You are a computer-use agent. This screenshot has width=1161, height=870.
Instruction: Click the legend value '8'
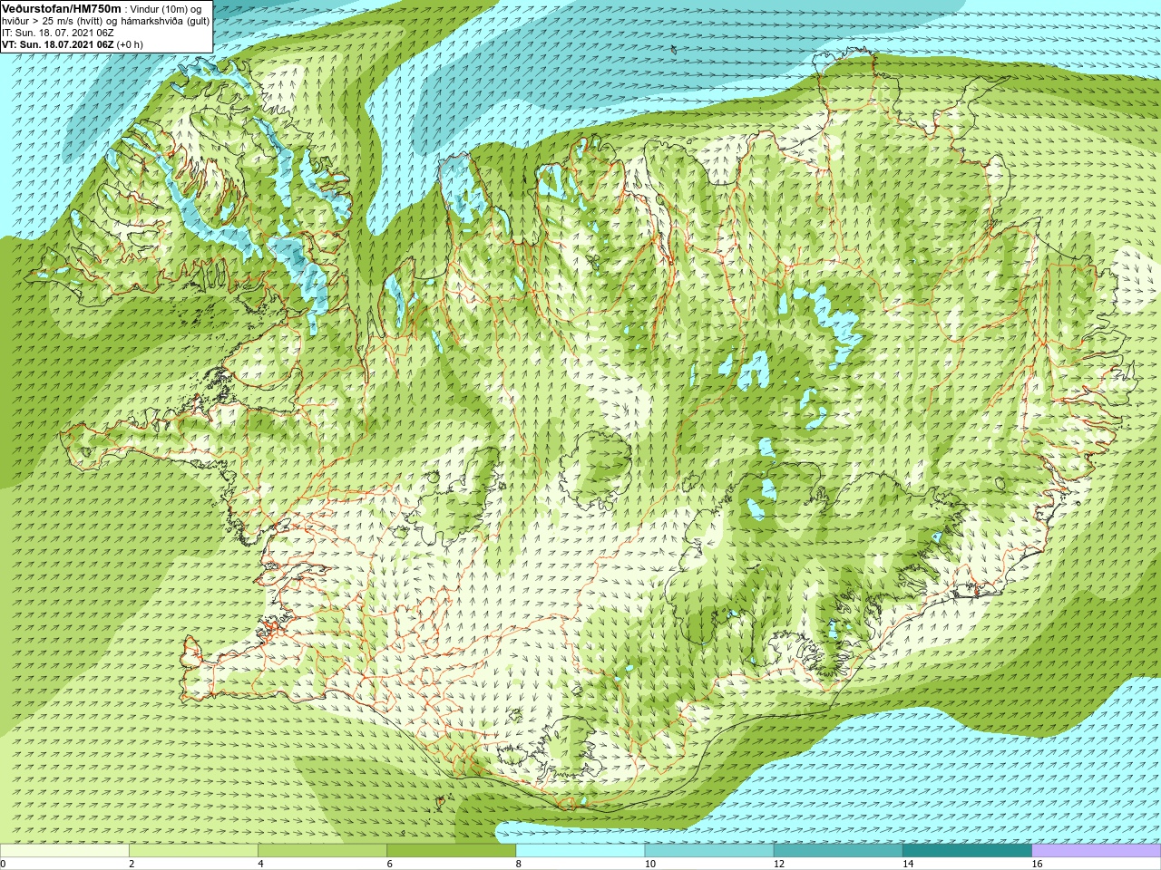coord(518,864)
